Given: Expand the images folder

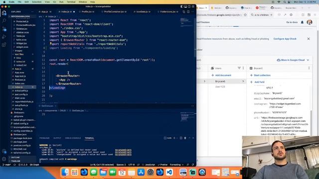Looking at the screenshot, I should tap(18, 51).
